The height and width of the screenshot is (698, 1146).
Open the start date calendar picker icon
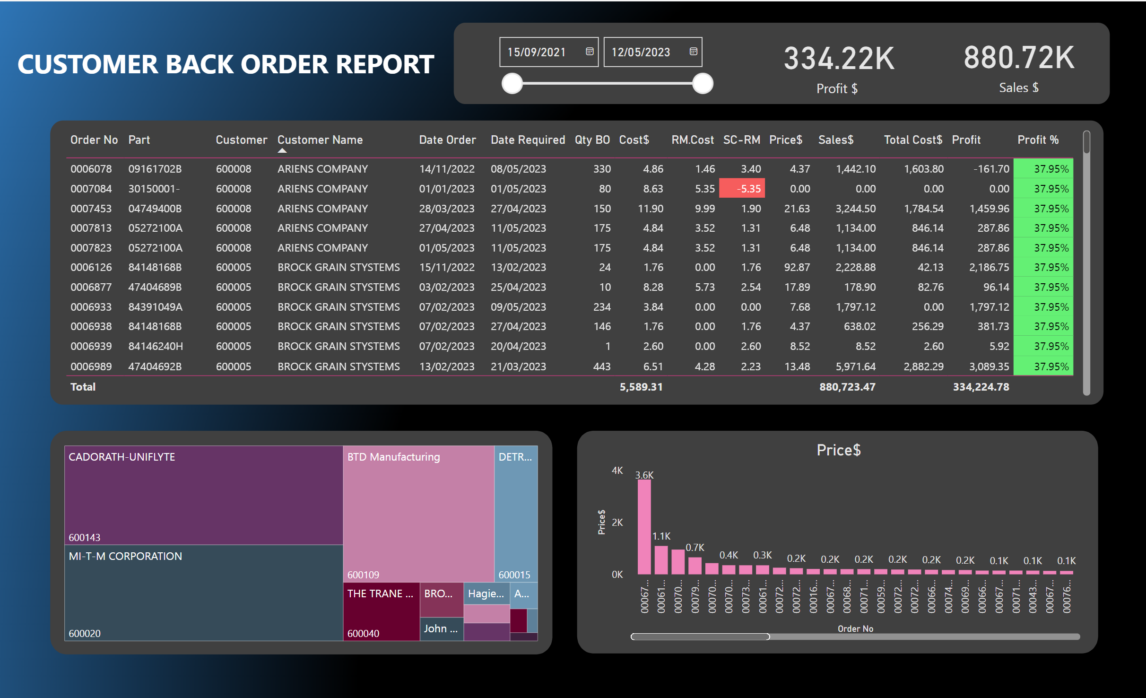tap(589, 52)
